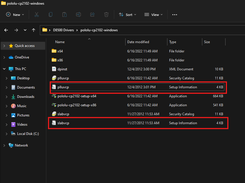Click the Delete trash can icon
This screenshot has width=245, height=183.
click(x=106, y=14)
